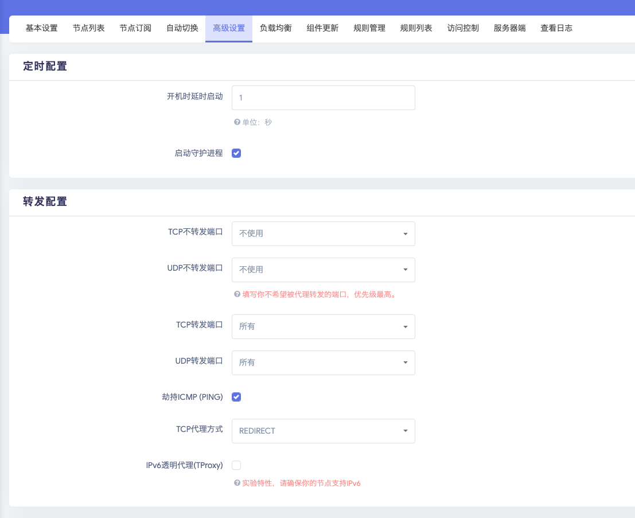Click the IPv6透明代理(TProxy) label
The image size is (635, 518).
pos(185,465)
